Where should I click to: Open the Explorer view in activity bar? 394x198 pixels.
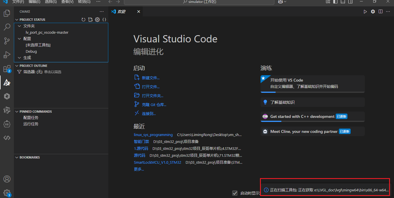(7, 13)
